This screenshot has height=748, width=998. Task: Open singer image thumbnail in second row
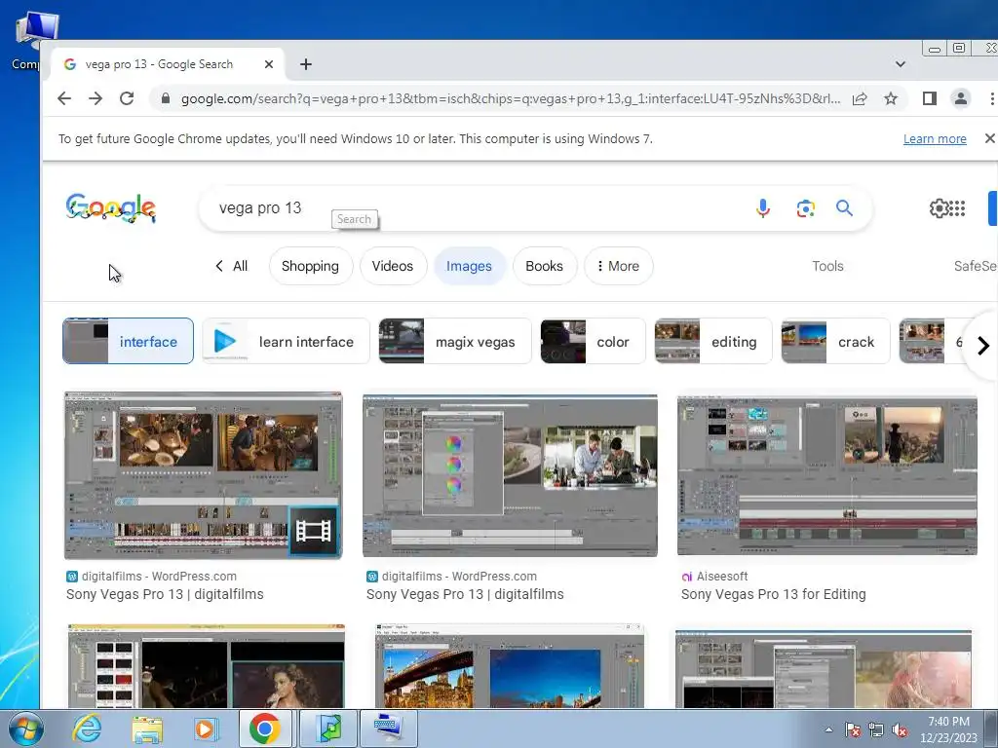coord(207,666)
